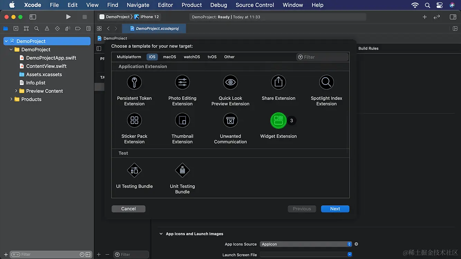Expand the Products folder
461x259 pixels.
(11, 99)
